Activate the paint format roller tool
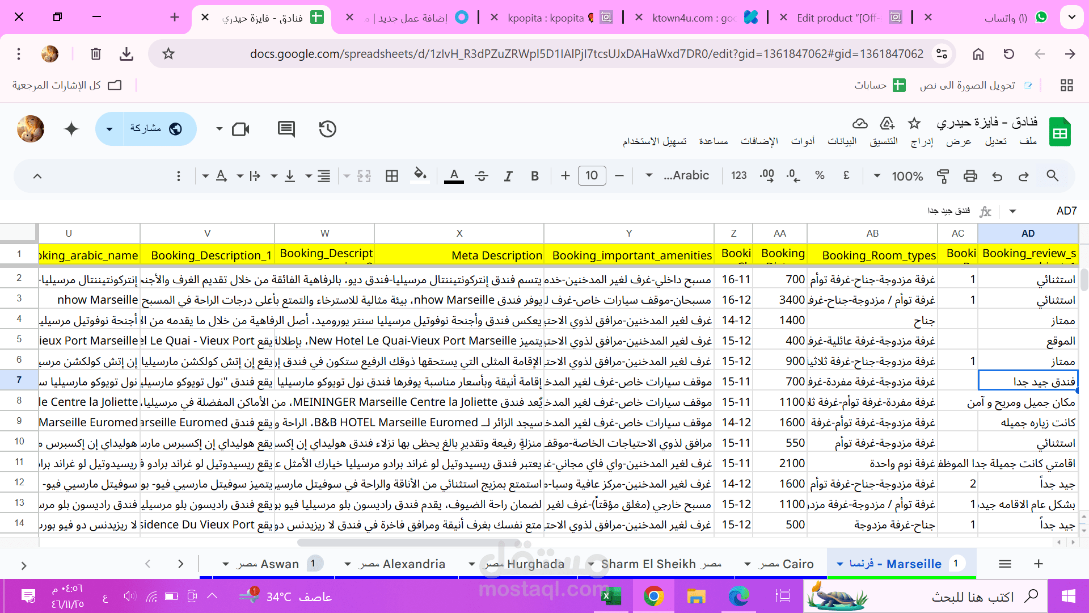The image size is (1089, 613). (x=943, y=176)
